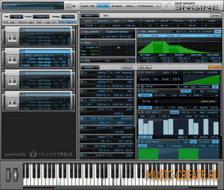
Task: Switch to the Quick Edit tab
Action: (88, 6)
